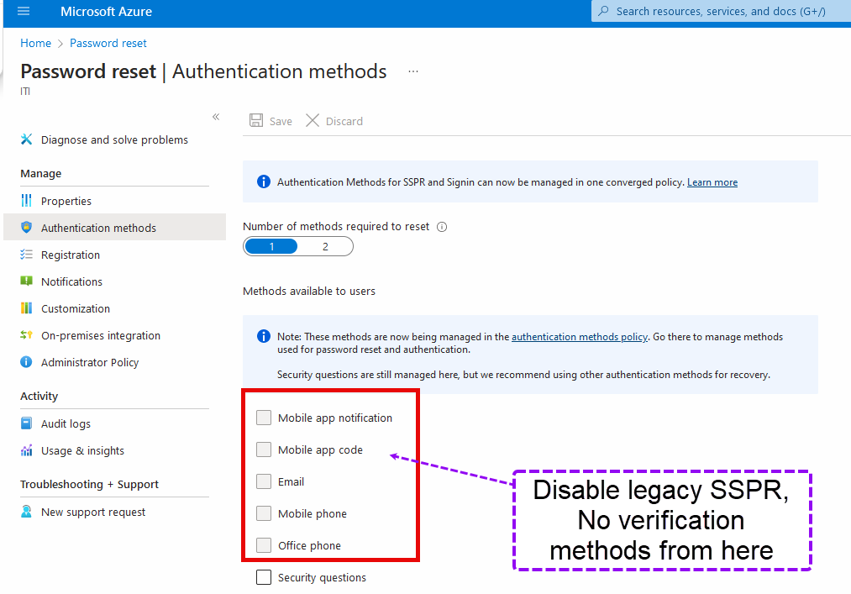Viewport: 851px width, 594px height.
Task: Click the Save floppy disk icon
Action: [x=256, y=120]
